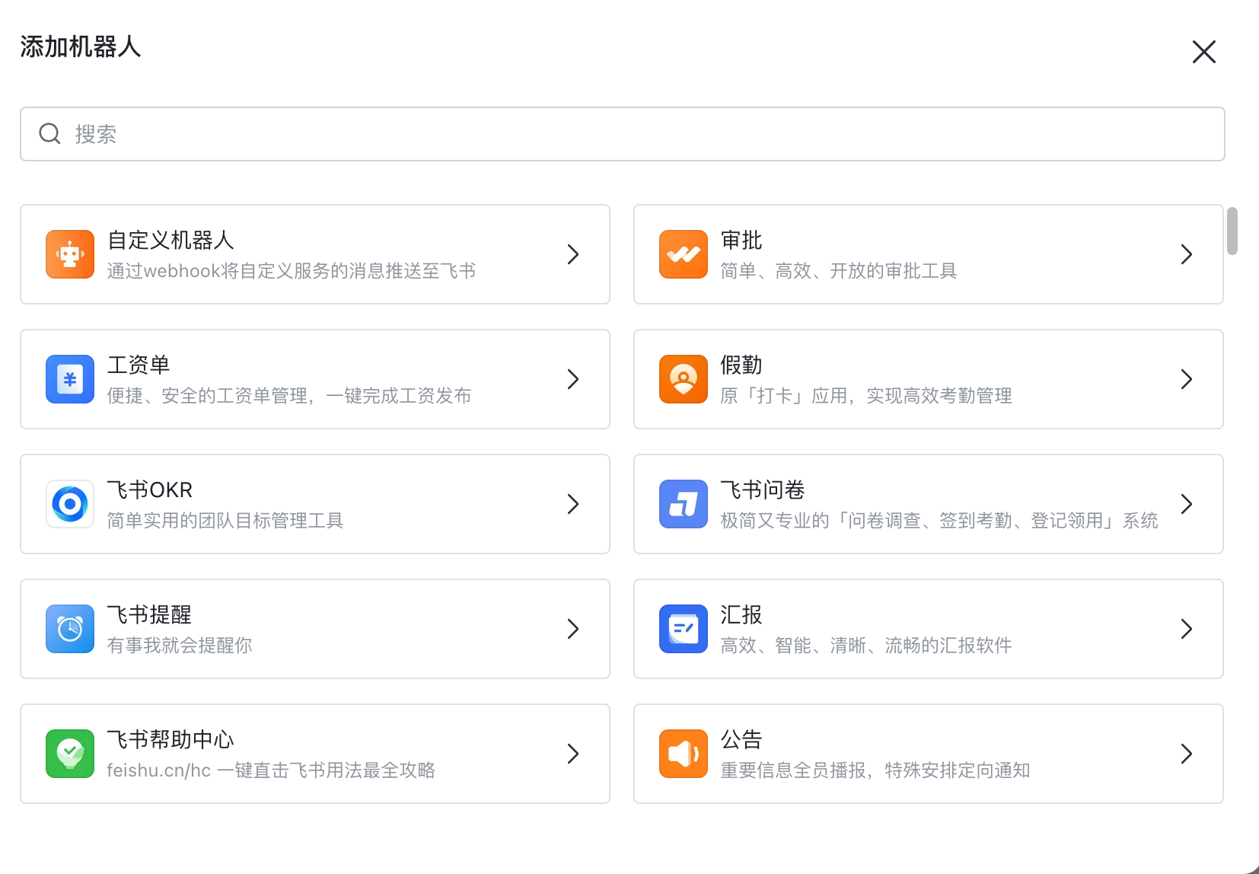The width and height of the screenshot is (1259, 874).
Task: Click the green 飞书帮助中心 icon
Action: coord(70,754)
